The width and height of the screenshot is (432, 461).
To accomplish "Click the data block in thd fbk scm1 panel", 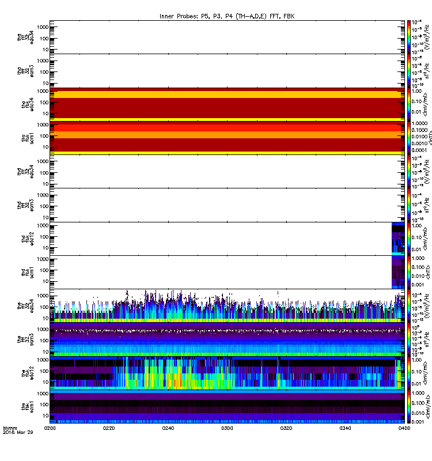I will click(398, 272).
